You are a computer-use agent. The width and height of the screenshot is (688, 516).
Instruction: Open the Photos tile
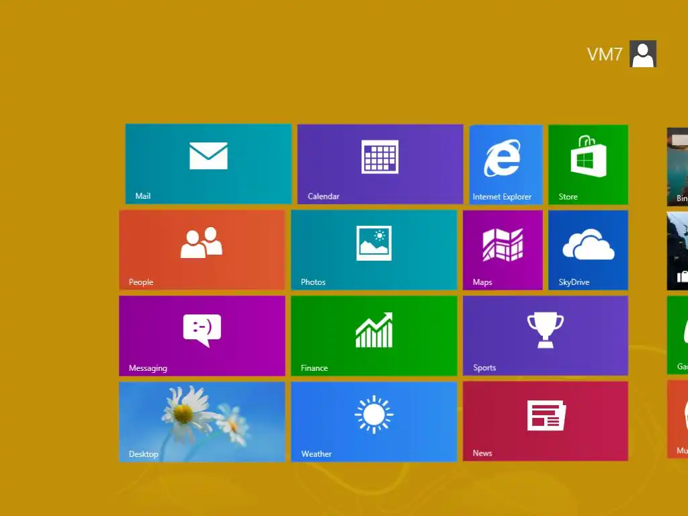(x=374, y=250)
